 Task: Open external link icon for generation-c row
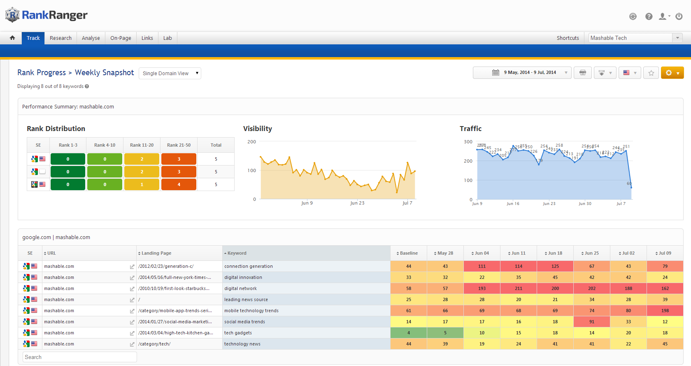click(x=132, y=267)
